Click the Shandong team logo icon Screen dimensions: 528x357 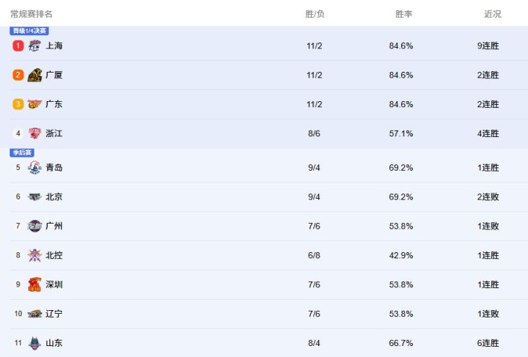click(34, 344)
